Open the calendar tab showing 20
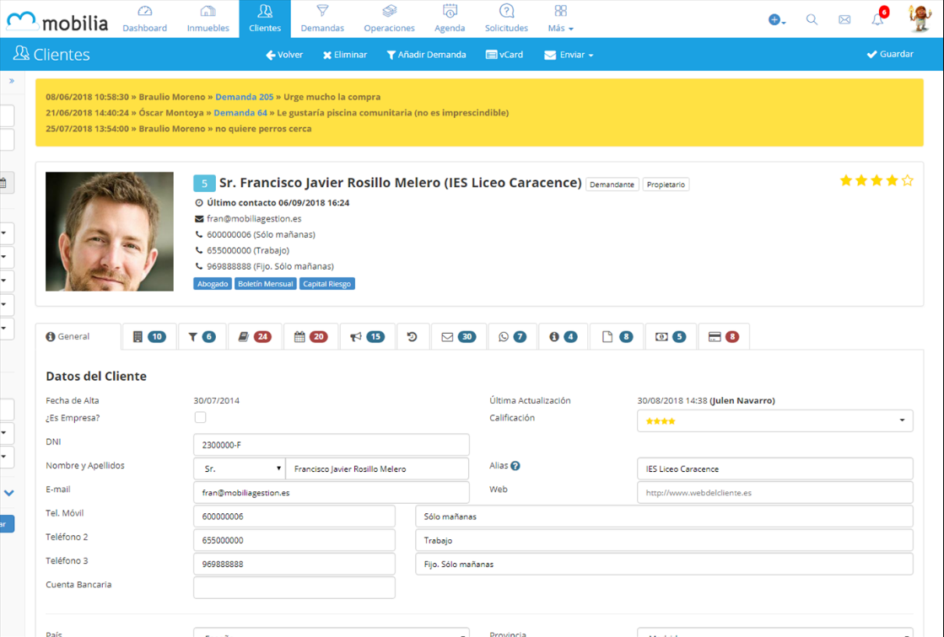The width and height of the screenshot is (944, 637). pos(311,337)
